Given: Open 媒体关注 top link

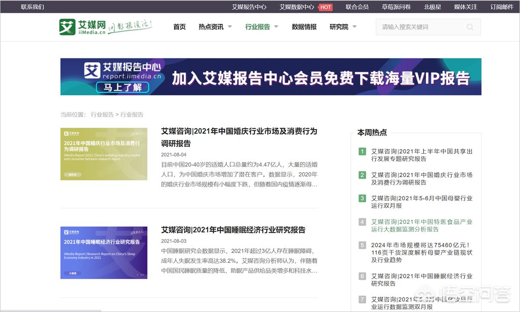Looking at the screenshot, I should (x=465, y=7).
